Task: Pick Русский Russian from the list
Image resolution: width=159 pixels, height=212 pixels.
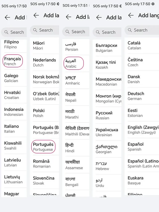Action: [x=107, y=115]
